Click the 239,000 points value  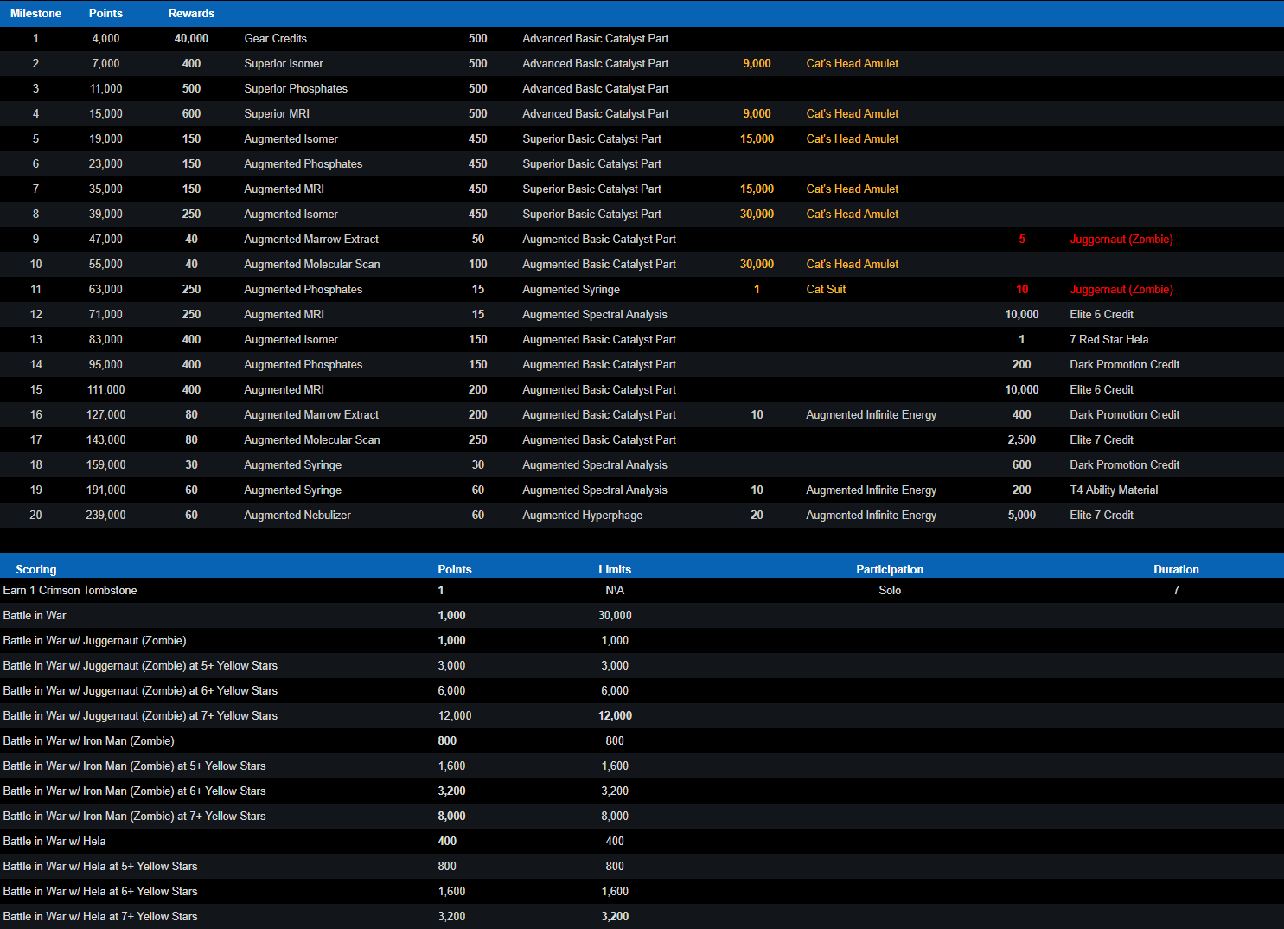click(x=105, y=515)
